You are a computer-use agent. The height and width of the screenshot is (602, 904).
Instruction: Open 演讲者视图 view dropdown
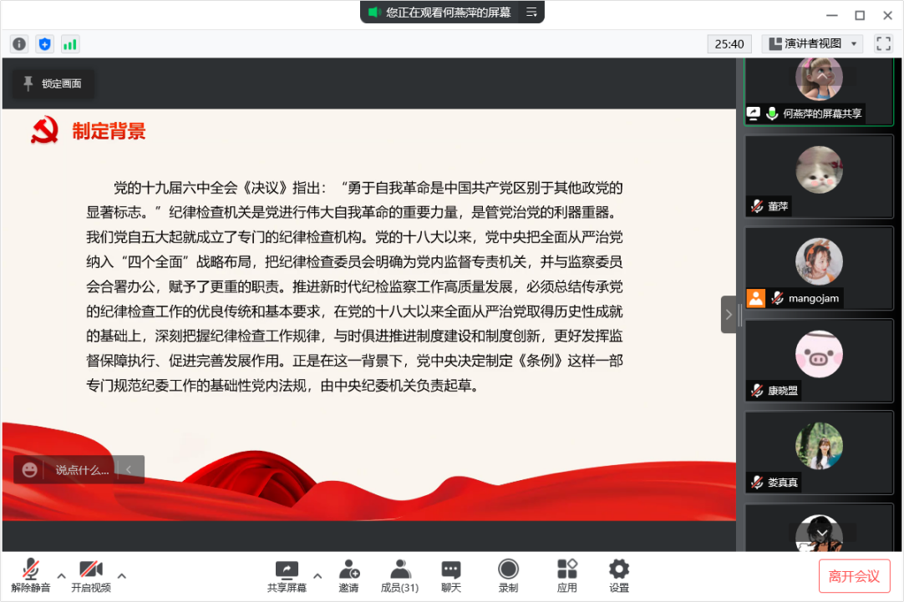coord(813,43)
